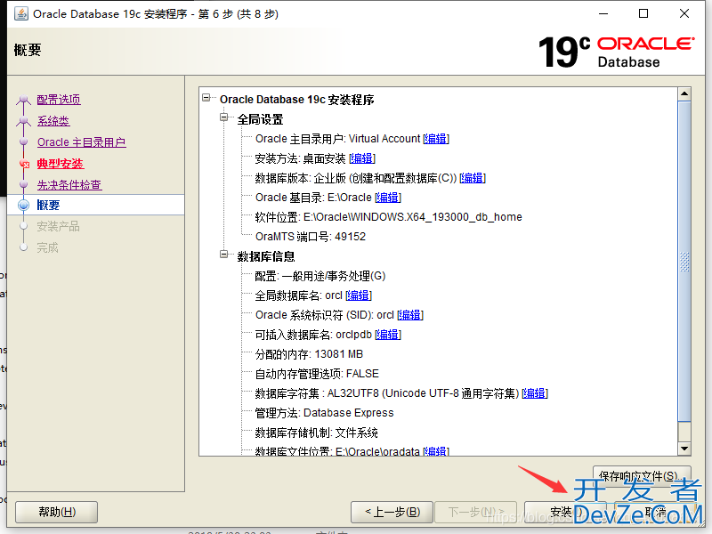The height and width of the screenshot is (534, 712).
Task: Click the Java installer title bar icon
Action: pos(20,13)
